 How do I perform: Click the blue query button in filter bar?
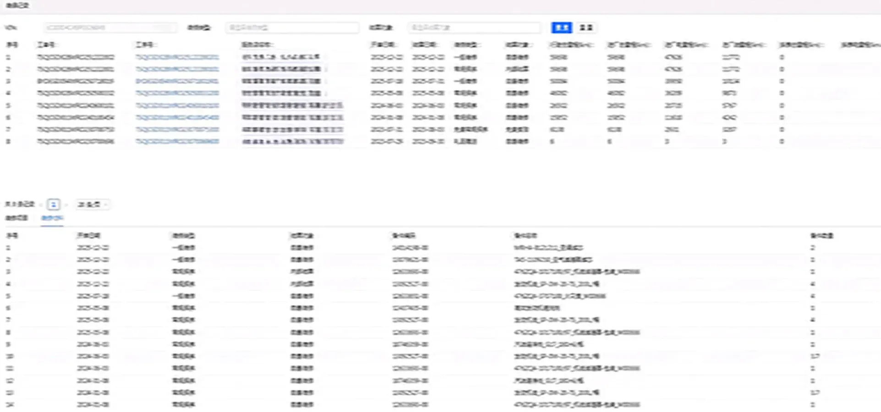(x=561, y=27)
